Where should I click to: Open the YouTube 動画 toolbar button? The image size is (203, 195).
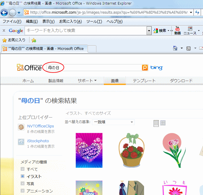pos(177,30)
